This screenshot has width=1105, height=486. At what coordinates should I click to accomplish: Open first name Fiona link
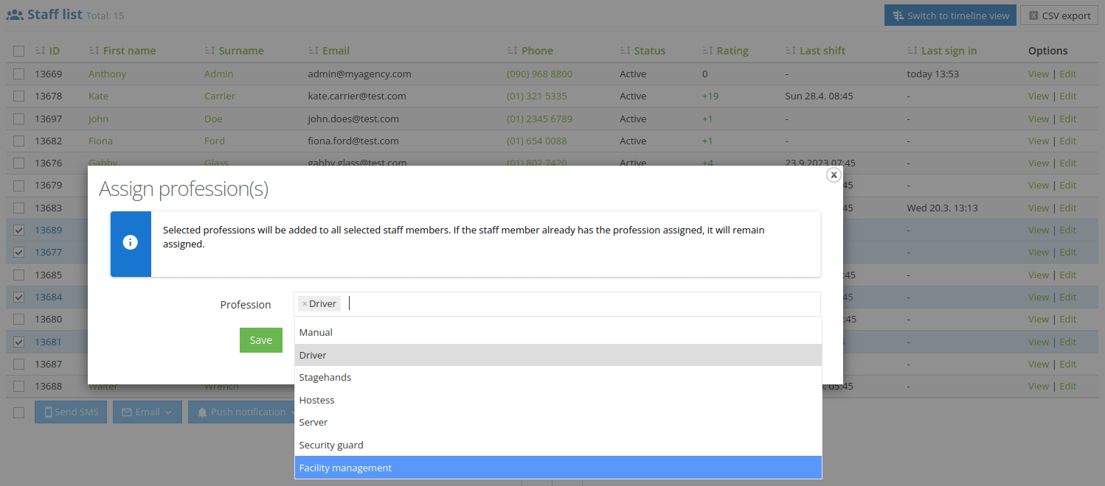click(x=100, y=141)
